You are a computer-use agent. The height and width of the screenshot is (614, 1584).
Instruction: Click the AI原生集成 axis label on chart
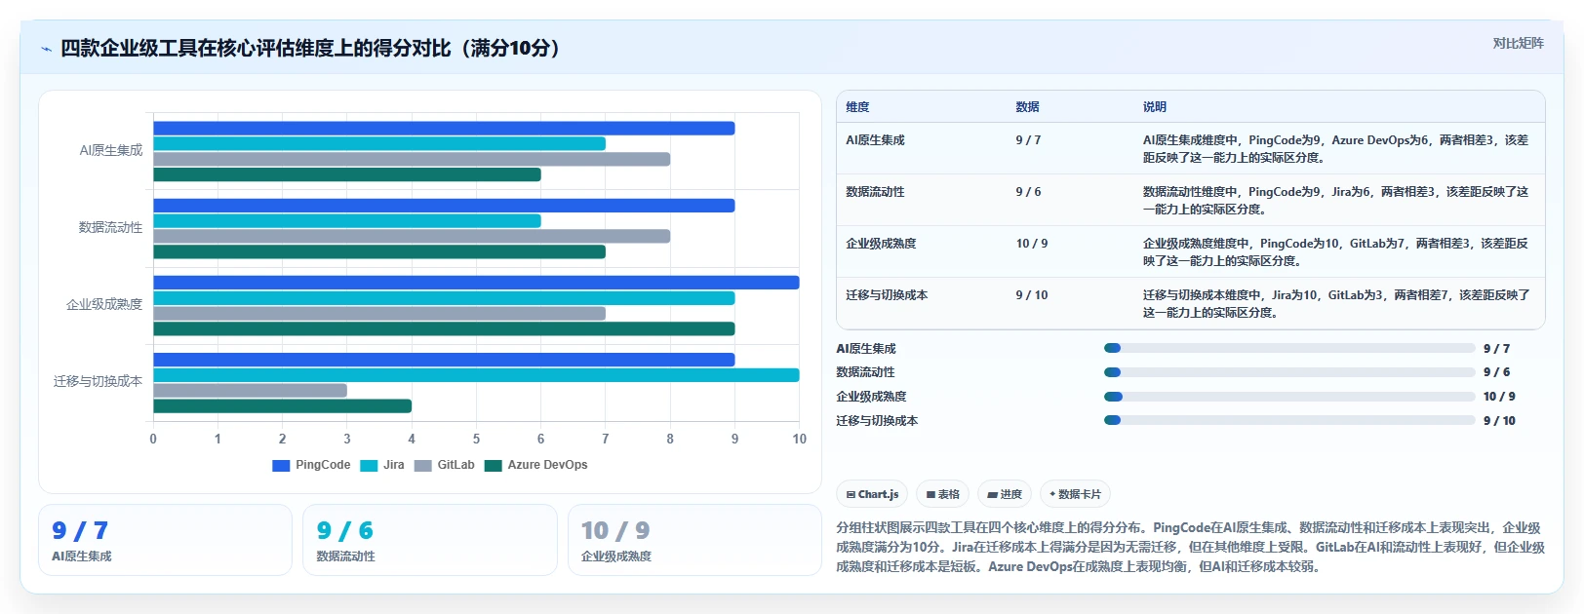(111, 150)
